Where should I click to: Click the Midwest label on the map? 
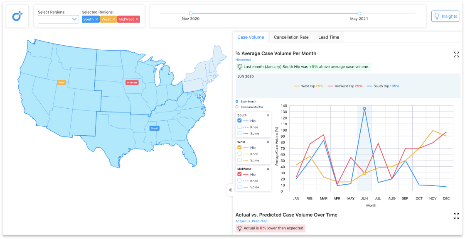132,82
